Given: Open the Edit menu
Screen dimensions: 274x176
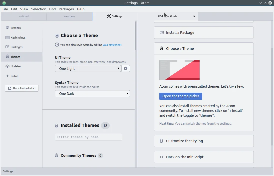Looking at the screenshot, I should [14, 9].
